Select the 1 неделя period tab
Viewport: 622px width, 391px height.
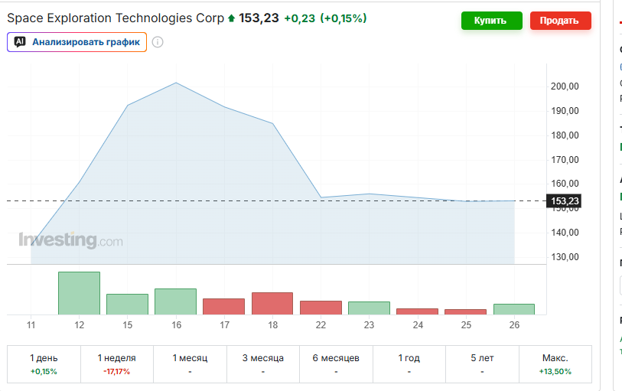click(x=116, y=364)
